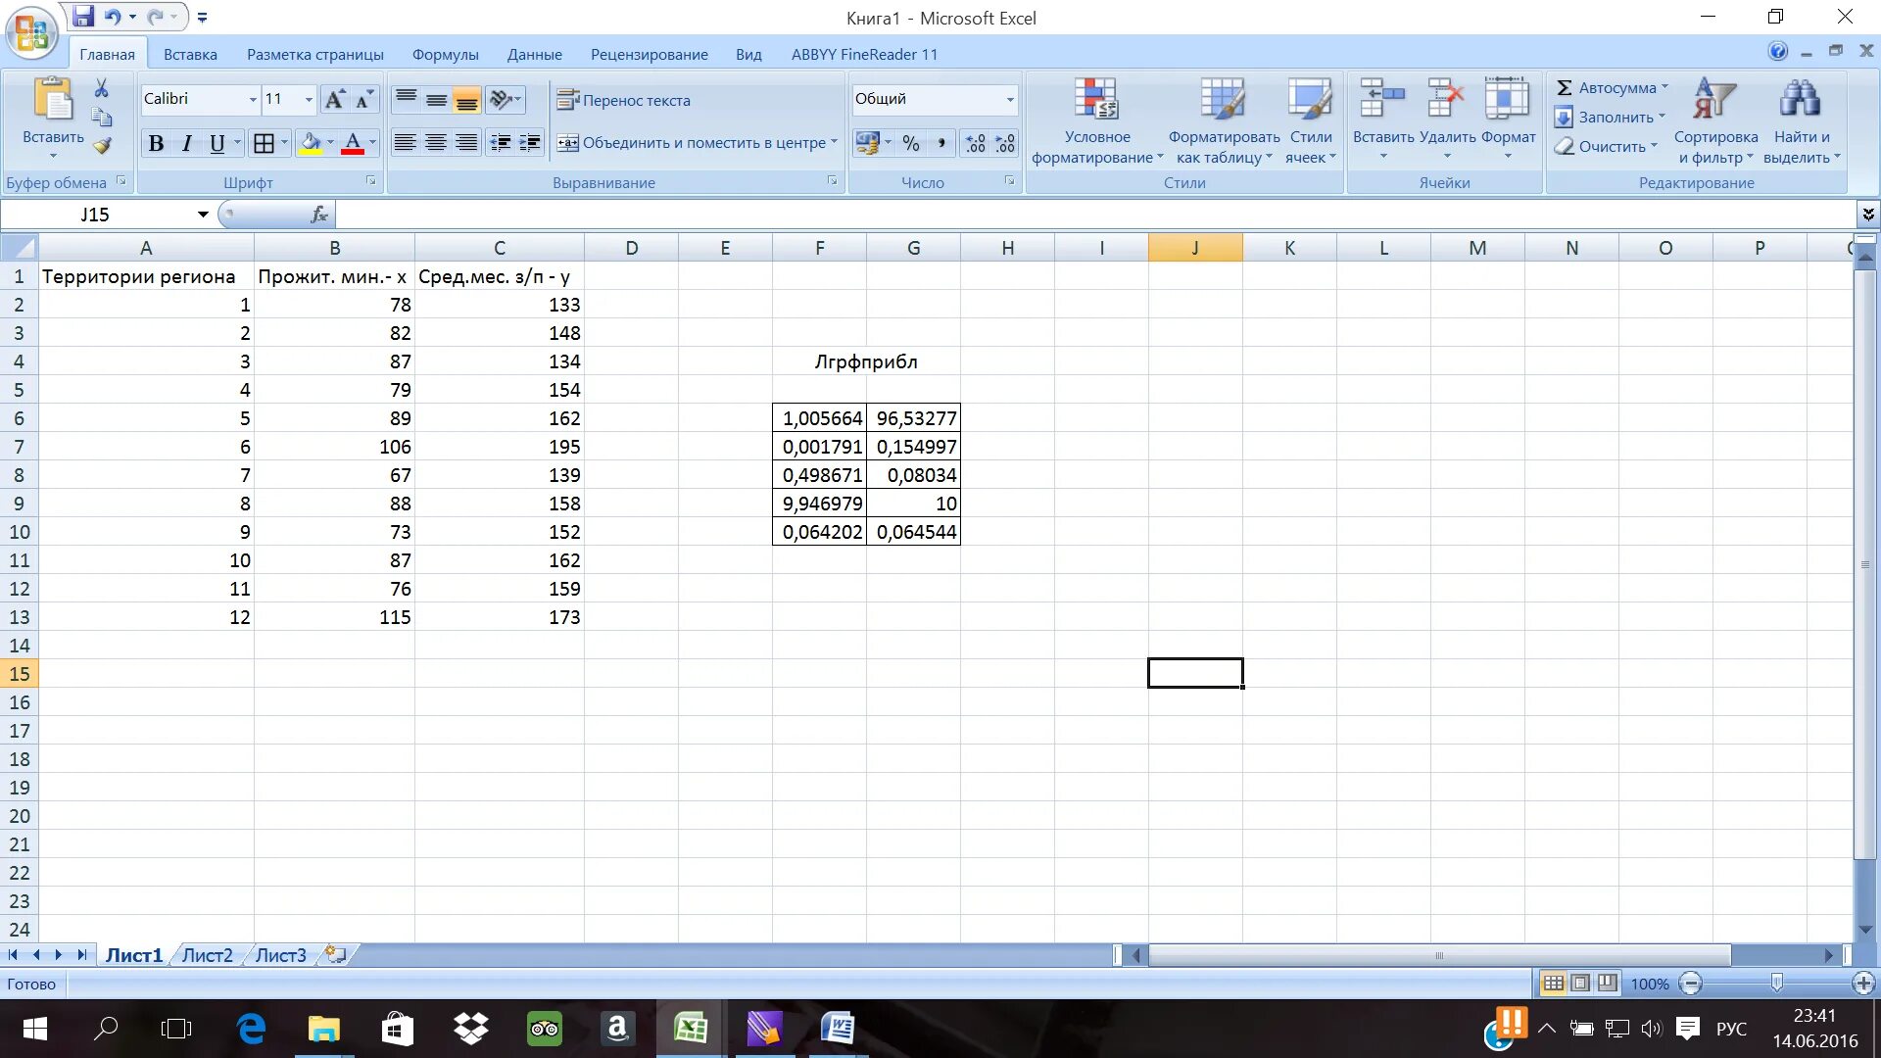Toggle bold formatting
The image size is (1881, 1058).
(x=156, y=144)
